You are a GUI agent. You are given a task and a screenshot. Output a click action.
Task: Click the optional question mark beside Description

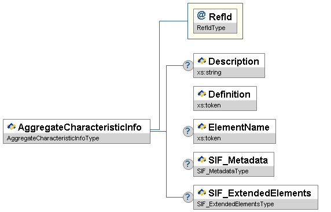(x=188, y=65)
